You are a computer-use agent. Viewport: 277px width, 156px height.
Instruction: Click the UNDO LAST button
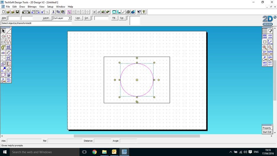click(265, 64)
